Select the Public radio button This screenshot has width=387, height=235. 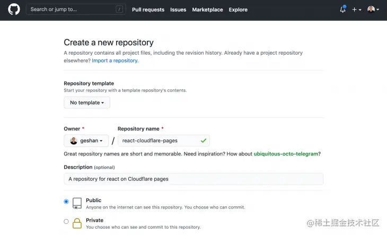(66, 202)
